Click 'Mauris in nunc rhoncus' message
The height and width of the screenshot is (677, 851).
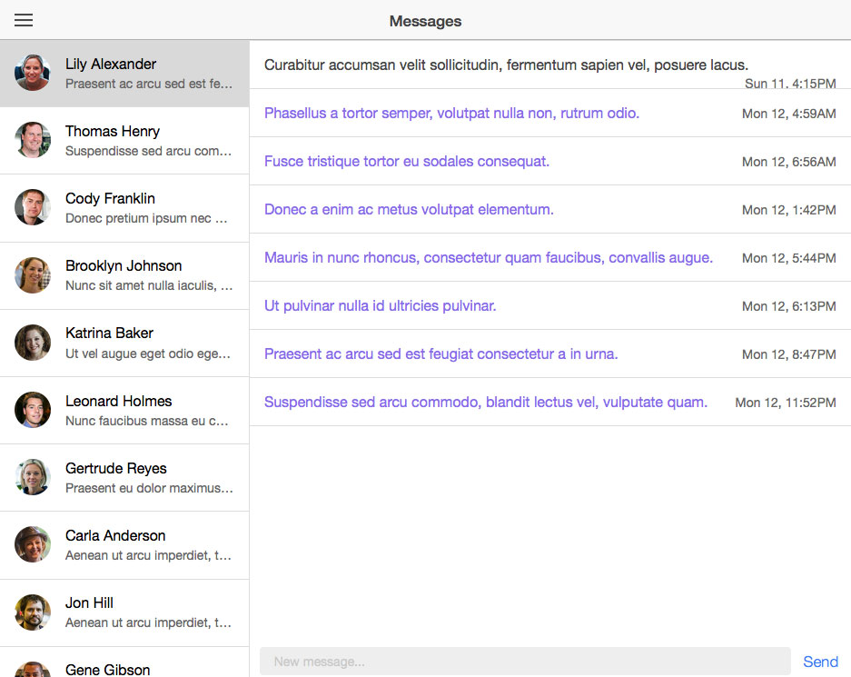click(550, 258)
